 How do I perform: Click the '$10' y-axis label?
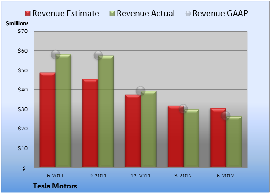(22, 148)
